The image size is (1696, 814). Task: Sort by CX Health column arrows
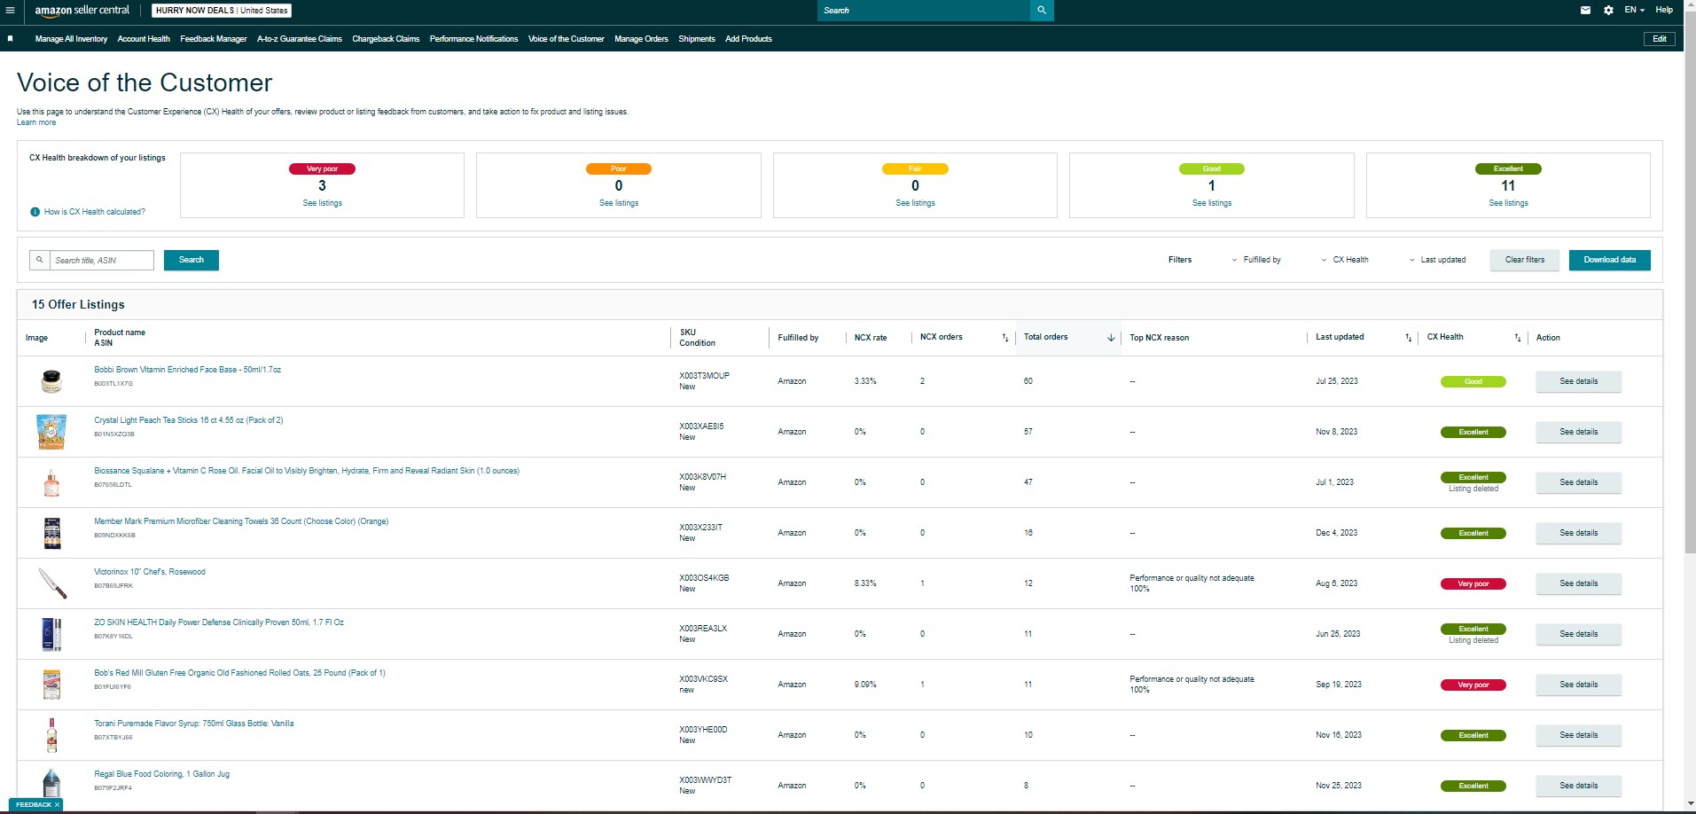click(1517, 338)
